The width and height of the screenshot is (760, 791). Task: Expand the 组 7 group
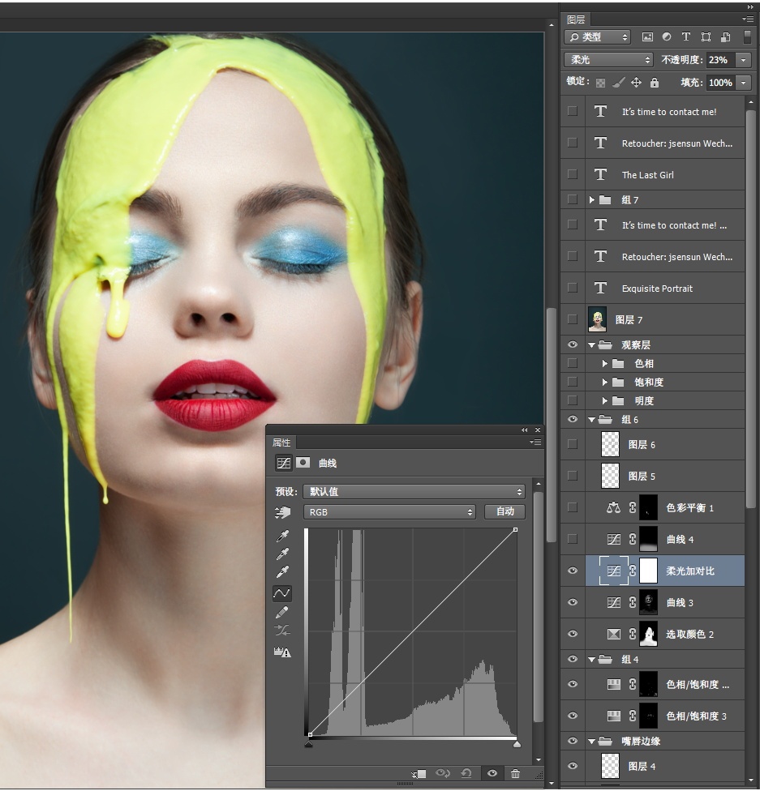tap(592, 199)
